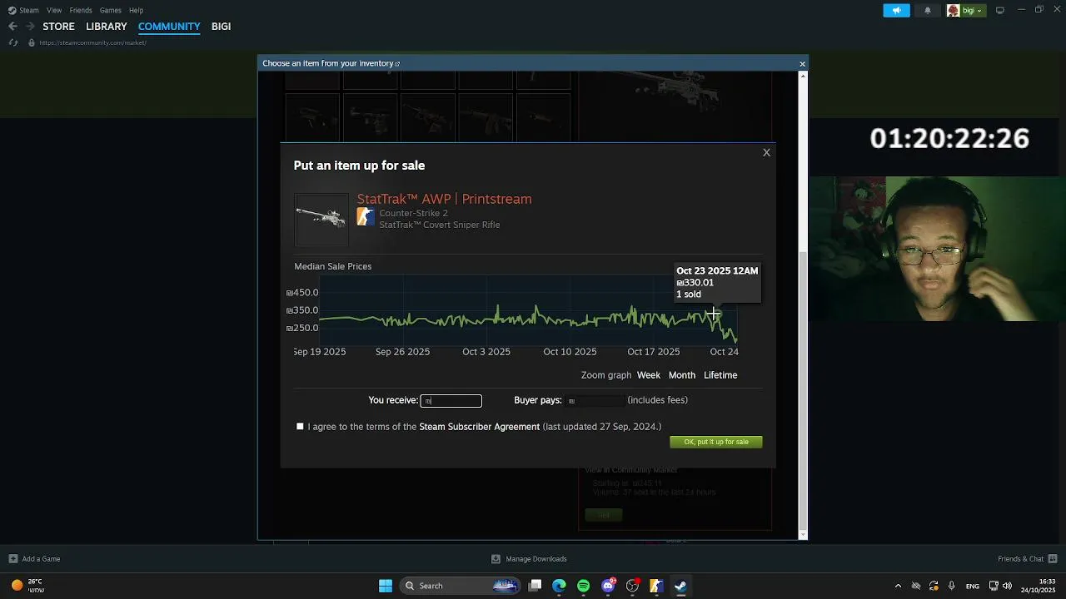Viewport: 1066px width, 599px height.
Task: Switch to the Steam taskbar icon
Action: (x=680, y=586)
